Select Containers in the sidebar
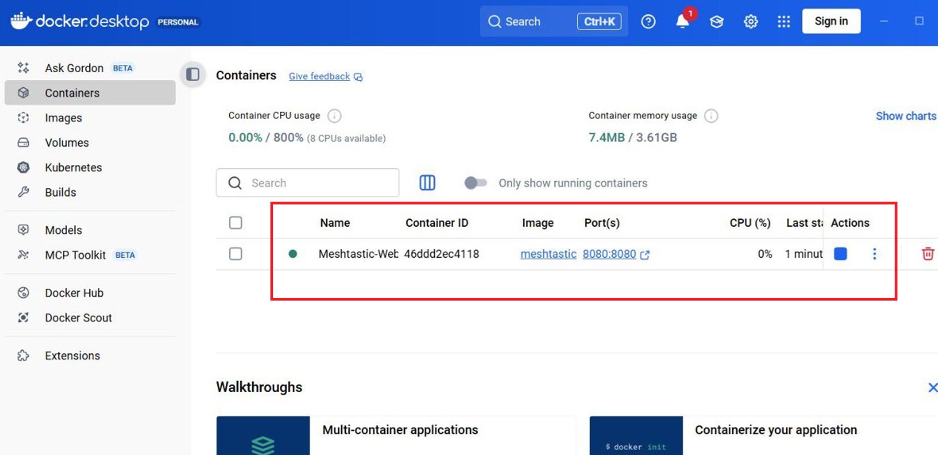This screenshot has width=938, height=455. click(x=90, y=93)
